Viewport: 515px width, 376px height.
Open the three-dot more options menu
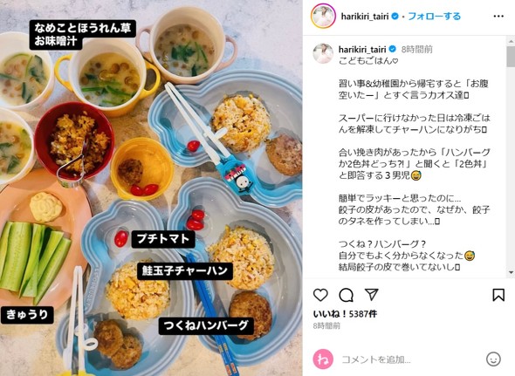point(498,16)
